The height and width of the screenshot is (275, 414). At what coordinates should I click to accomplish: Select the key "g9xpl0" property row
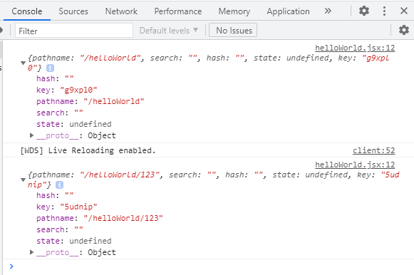pyautogui.click(x=67, y=90)
